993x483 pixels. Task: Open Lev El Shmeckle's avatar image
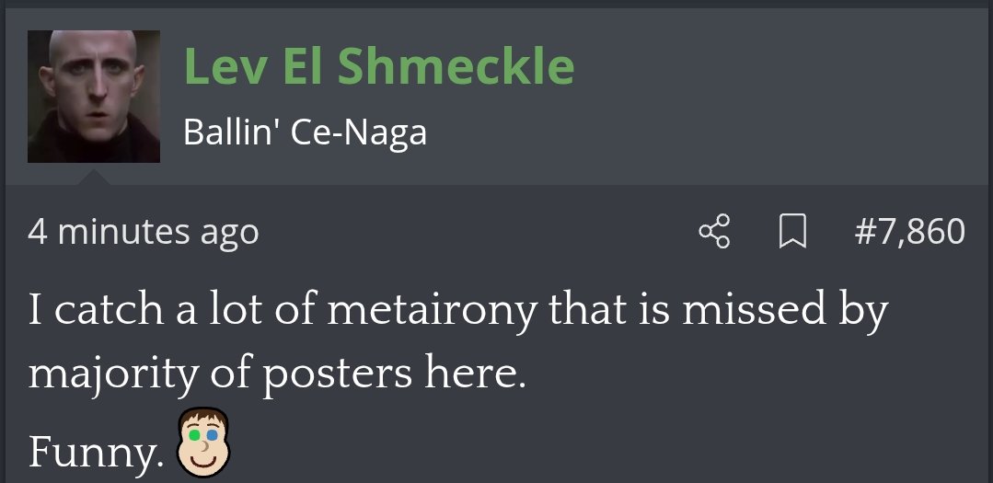pos(94,97)
